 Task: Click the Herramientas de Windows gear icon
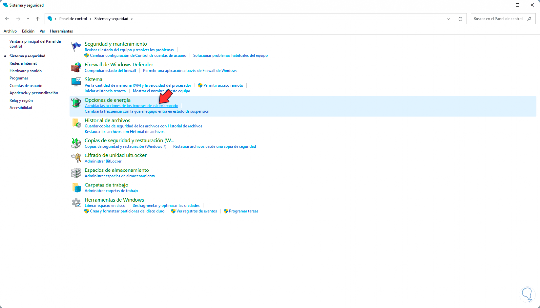tap(76, 203)
